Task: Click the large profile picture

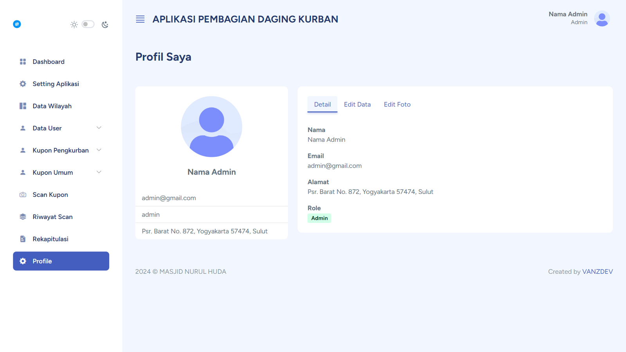Action: tap(211, 127)
